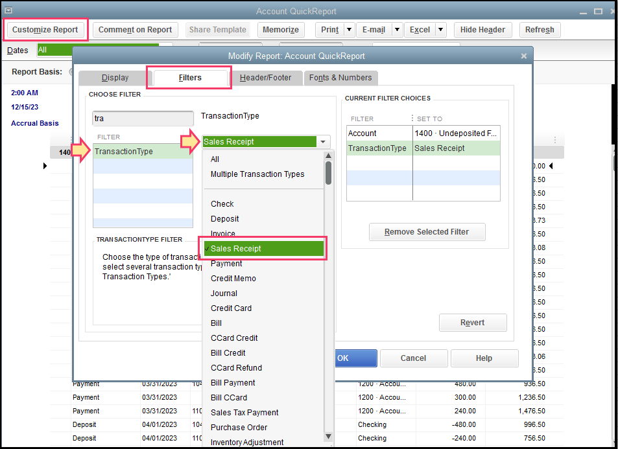
Task: Switch to the Header/Footer tab
Action: pyautogui.click(x=265, y=78)
